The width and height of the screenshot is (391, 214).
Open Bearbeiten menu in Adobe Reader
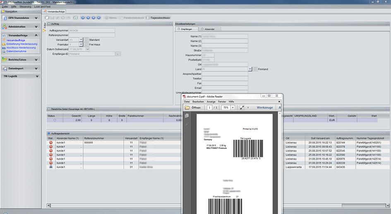click(198, 101)
